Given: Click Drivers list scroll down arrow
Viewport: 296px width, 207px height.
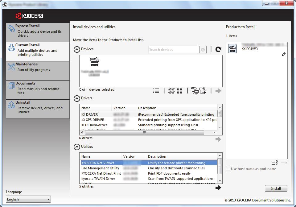Looking at the screenshot, I should 220,127.
